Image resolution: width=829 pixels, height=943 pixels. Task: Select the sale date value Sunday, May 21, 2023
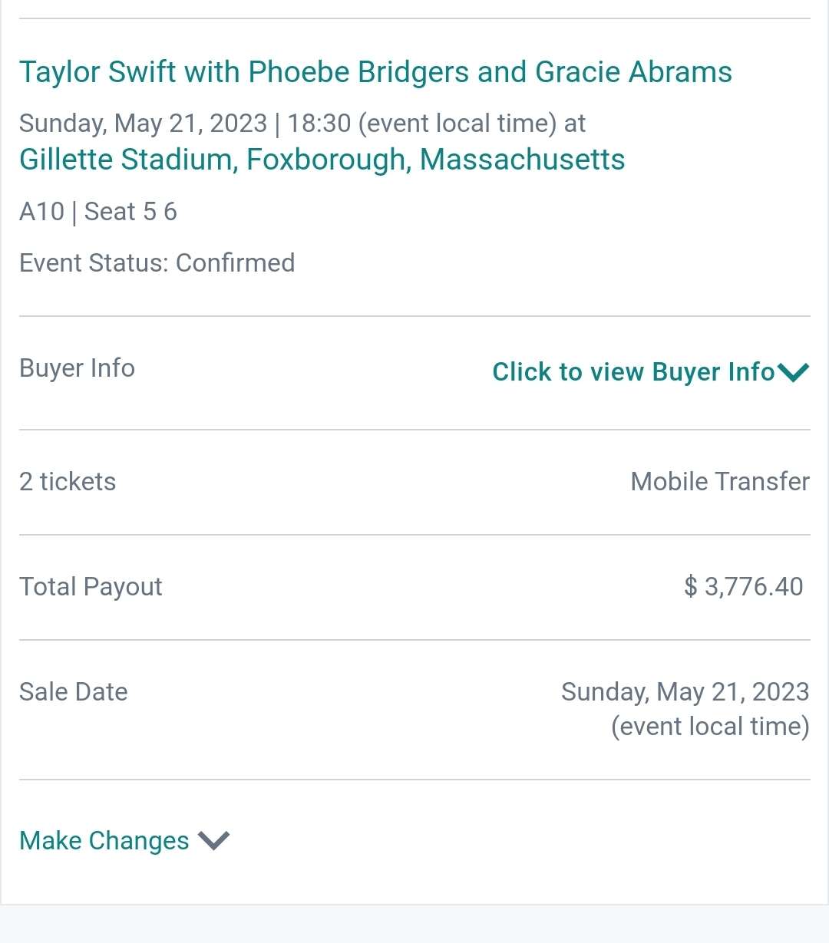[x=685, y=692]
